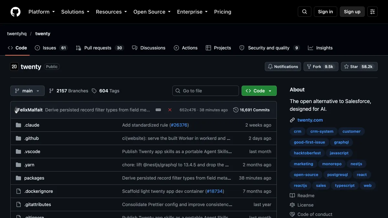
Task: Click the twenty repository avatar logo
Action: tap(14, 67)
